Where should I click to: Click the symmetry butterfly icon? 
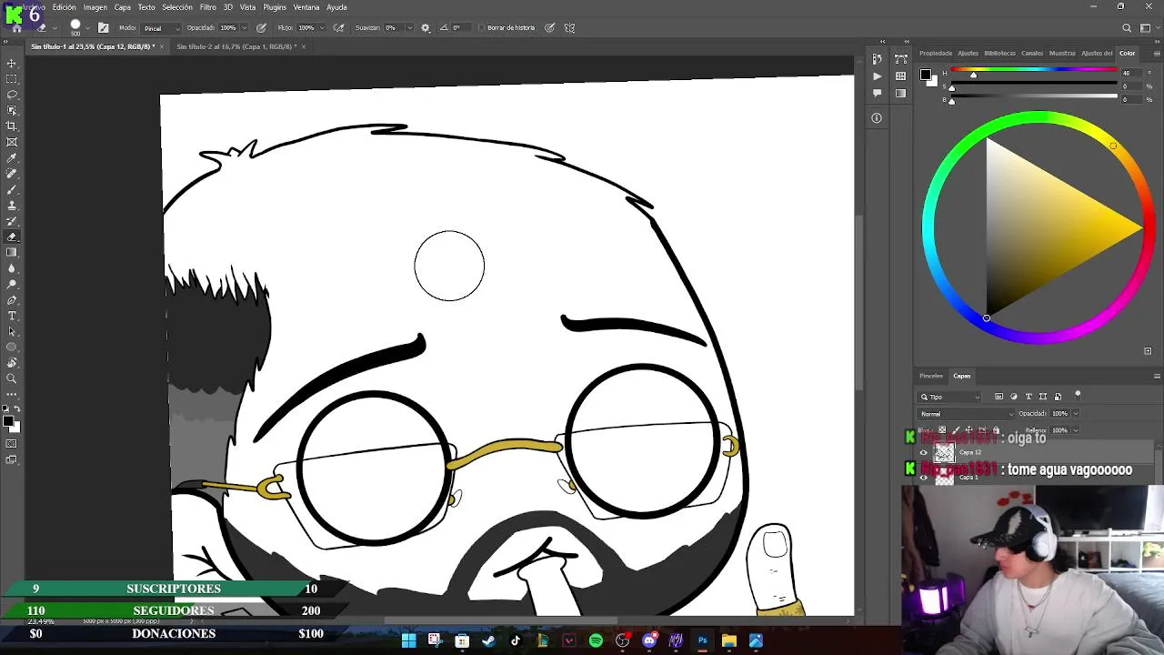(x=569, y=28)
